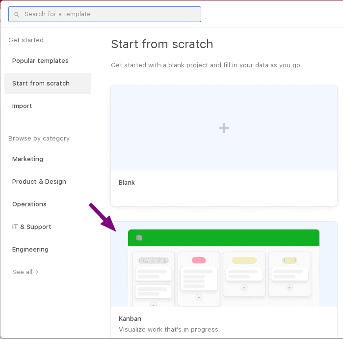
Task: Open the Engineering category
Action: click(x=30, y=250)
